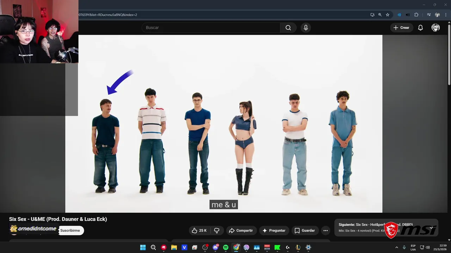451x253 pixels.
Task: Open the Windows Start menu
Action: pos(143,247)
